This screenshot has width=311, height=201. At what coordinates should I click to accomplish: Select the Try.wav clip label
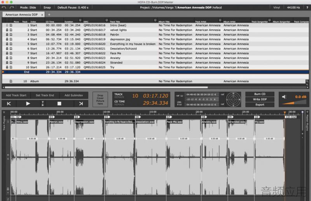coord(259,122)
